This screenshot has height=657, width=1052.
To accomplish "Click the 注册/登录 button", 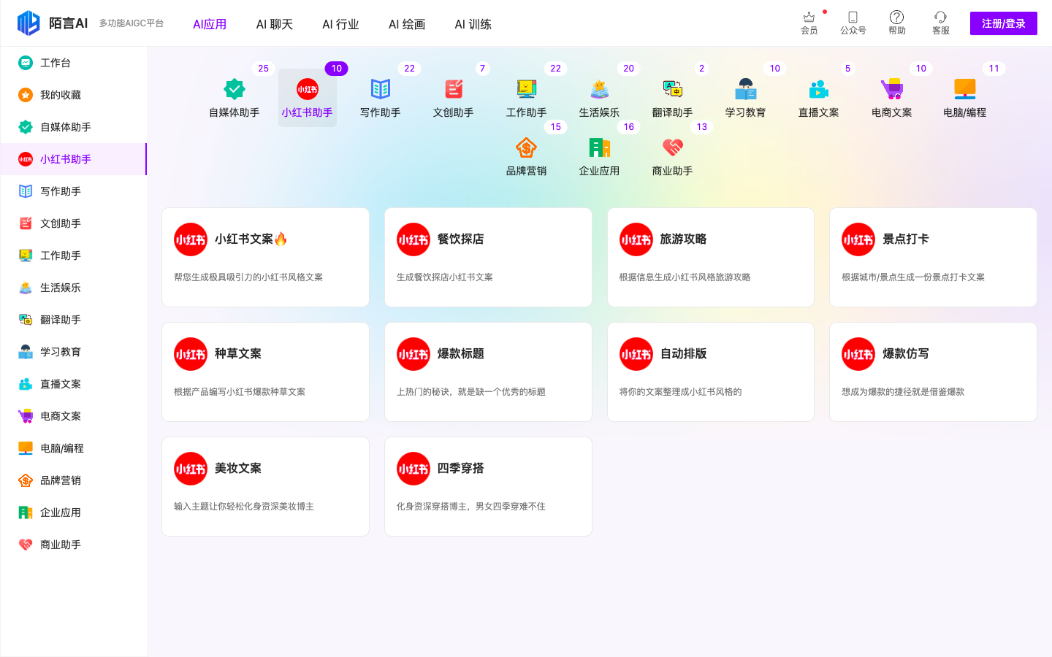I will tap(1003, 23).
